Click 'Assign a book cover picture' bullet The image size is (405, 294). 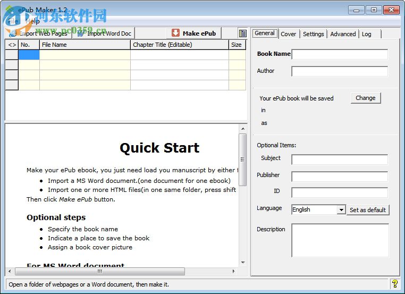coord(90,247)
